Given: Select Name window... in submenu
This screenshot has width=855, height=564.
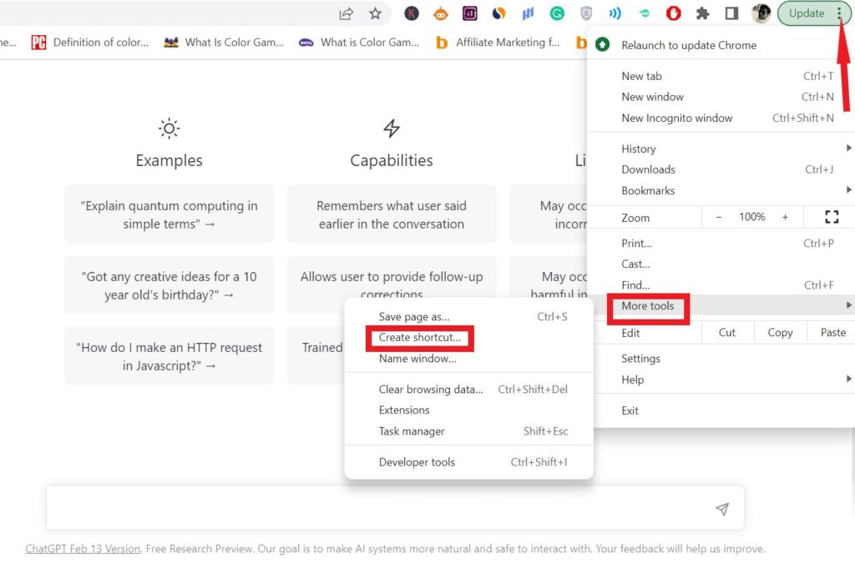Looking at the screenshot, I should 469,359.
